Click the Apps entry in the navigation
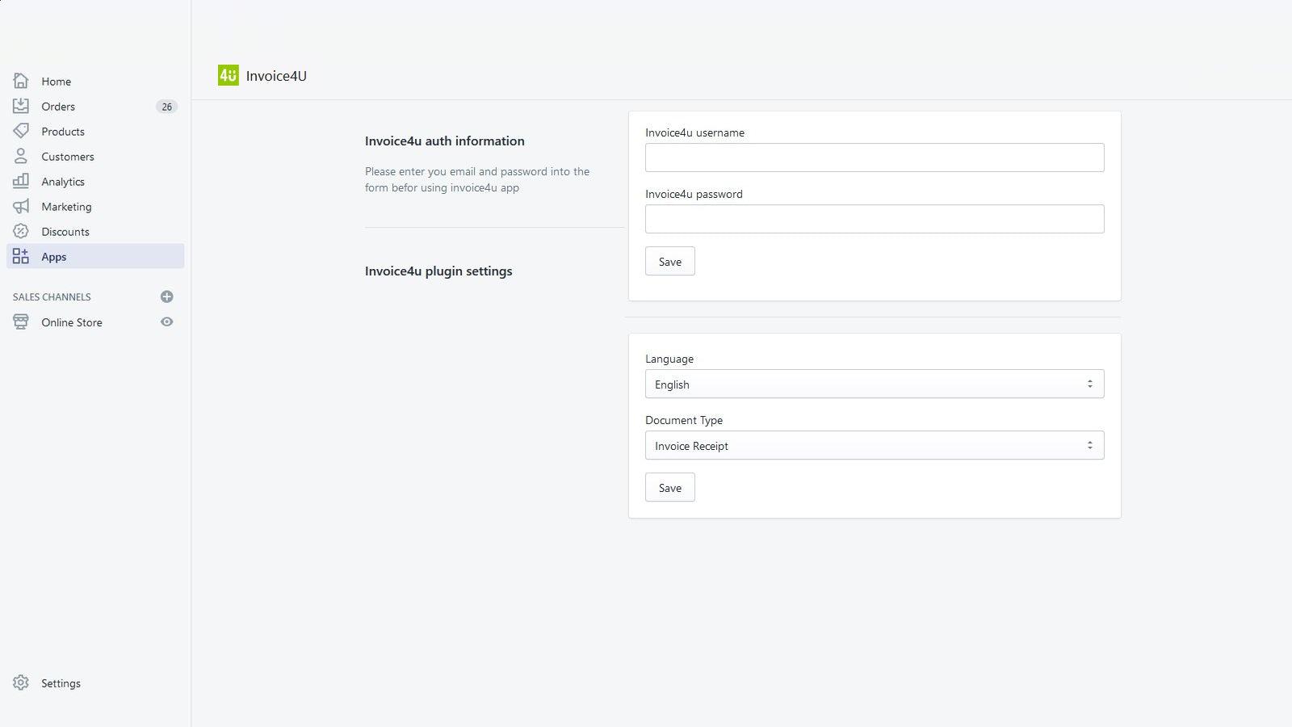 (x=53, y=256)
